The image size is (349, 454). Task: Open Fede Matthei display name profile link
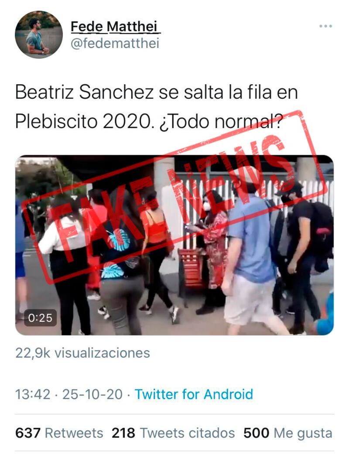[115, 27]
